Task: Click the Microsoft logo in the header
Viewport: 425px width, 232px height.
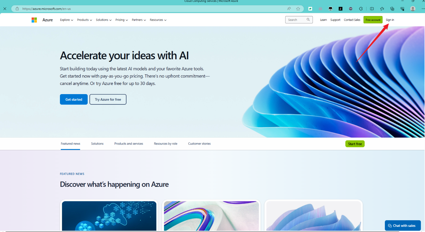Action: [x=34, y=20]
